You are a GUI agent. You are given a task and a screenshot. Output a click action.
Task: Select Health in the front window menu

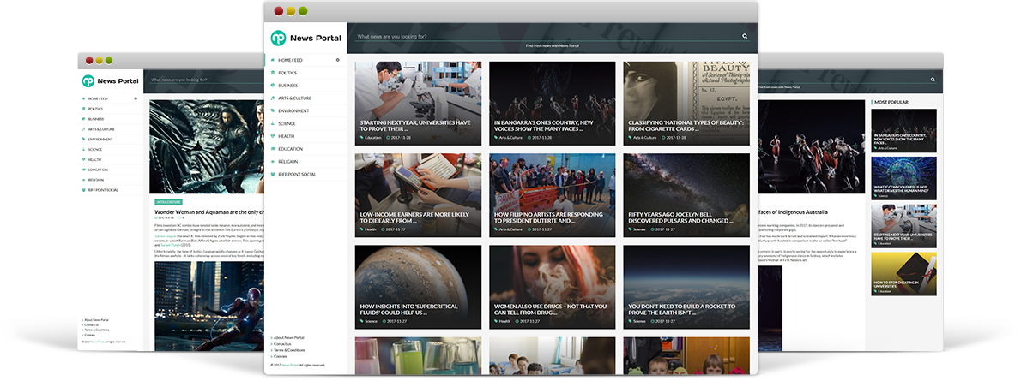coord(305,136)
